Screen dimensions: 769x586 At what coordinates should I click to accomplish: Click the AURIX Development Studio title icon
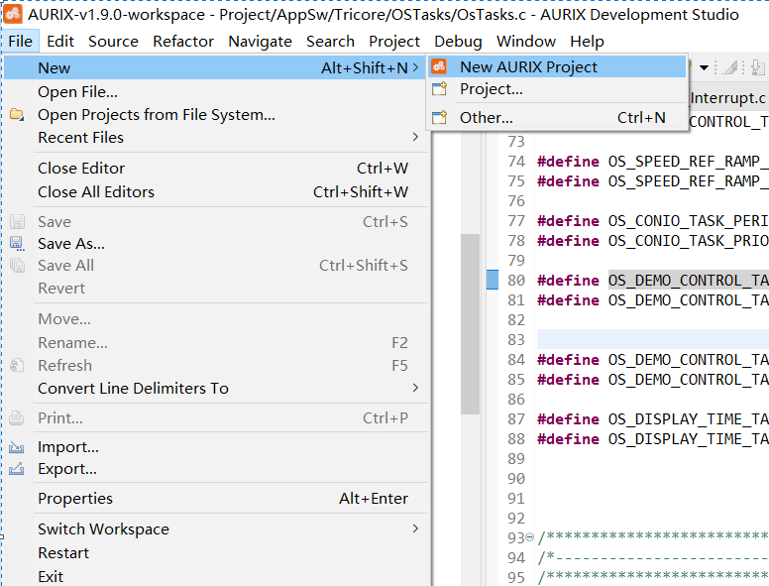click(x=12, y=14)
